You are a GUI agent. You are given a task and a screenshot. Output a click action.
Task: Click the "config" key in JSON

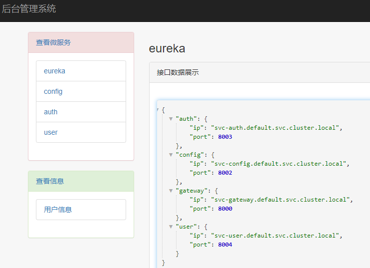190,155
